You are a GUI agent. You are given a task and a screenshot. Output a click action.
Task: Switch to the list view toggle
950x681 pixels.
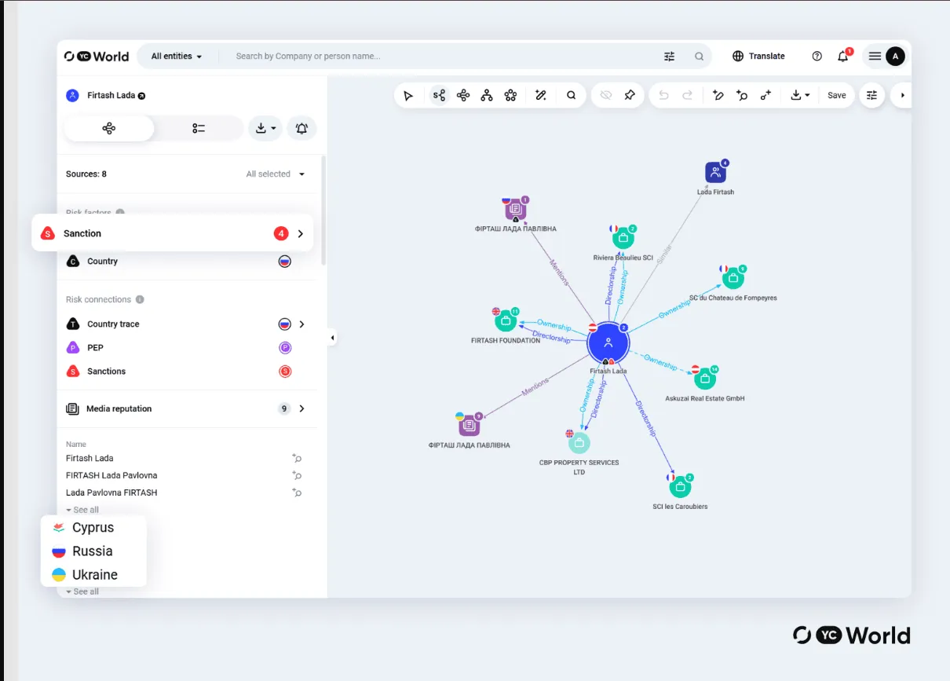(199, 128)
